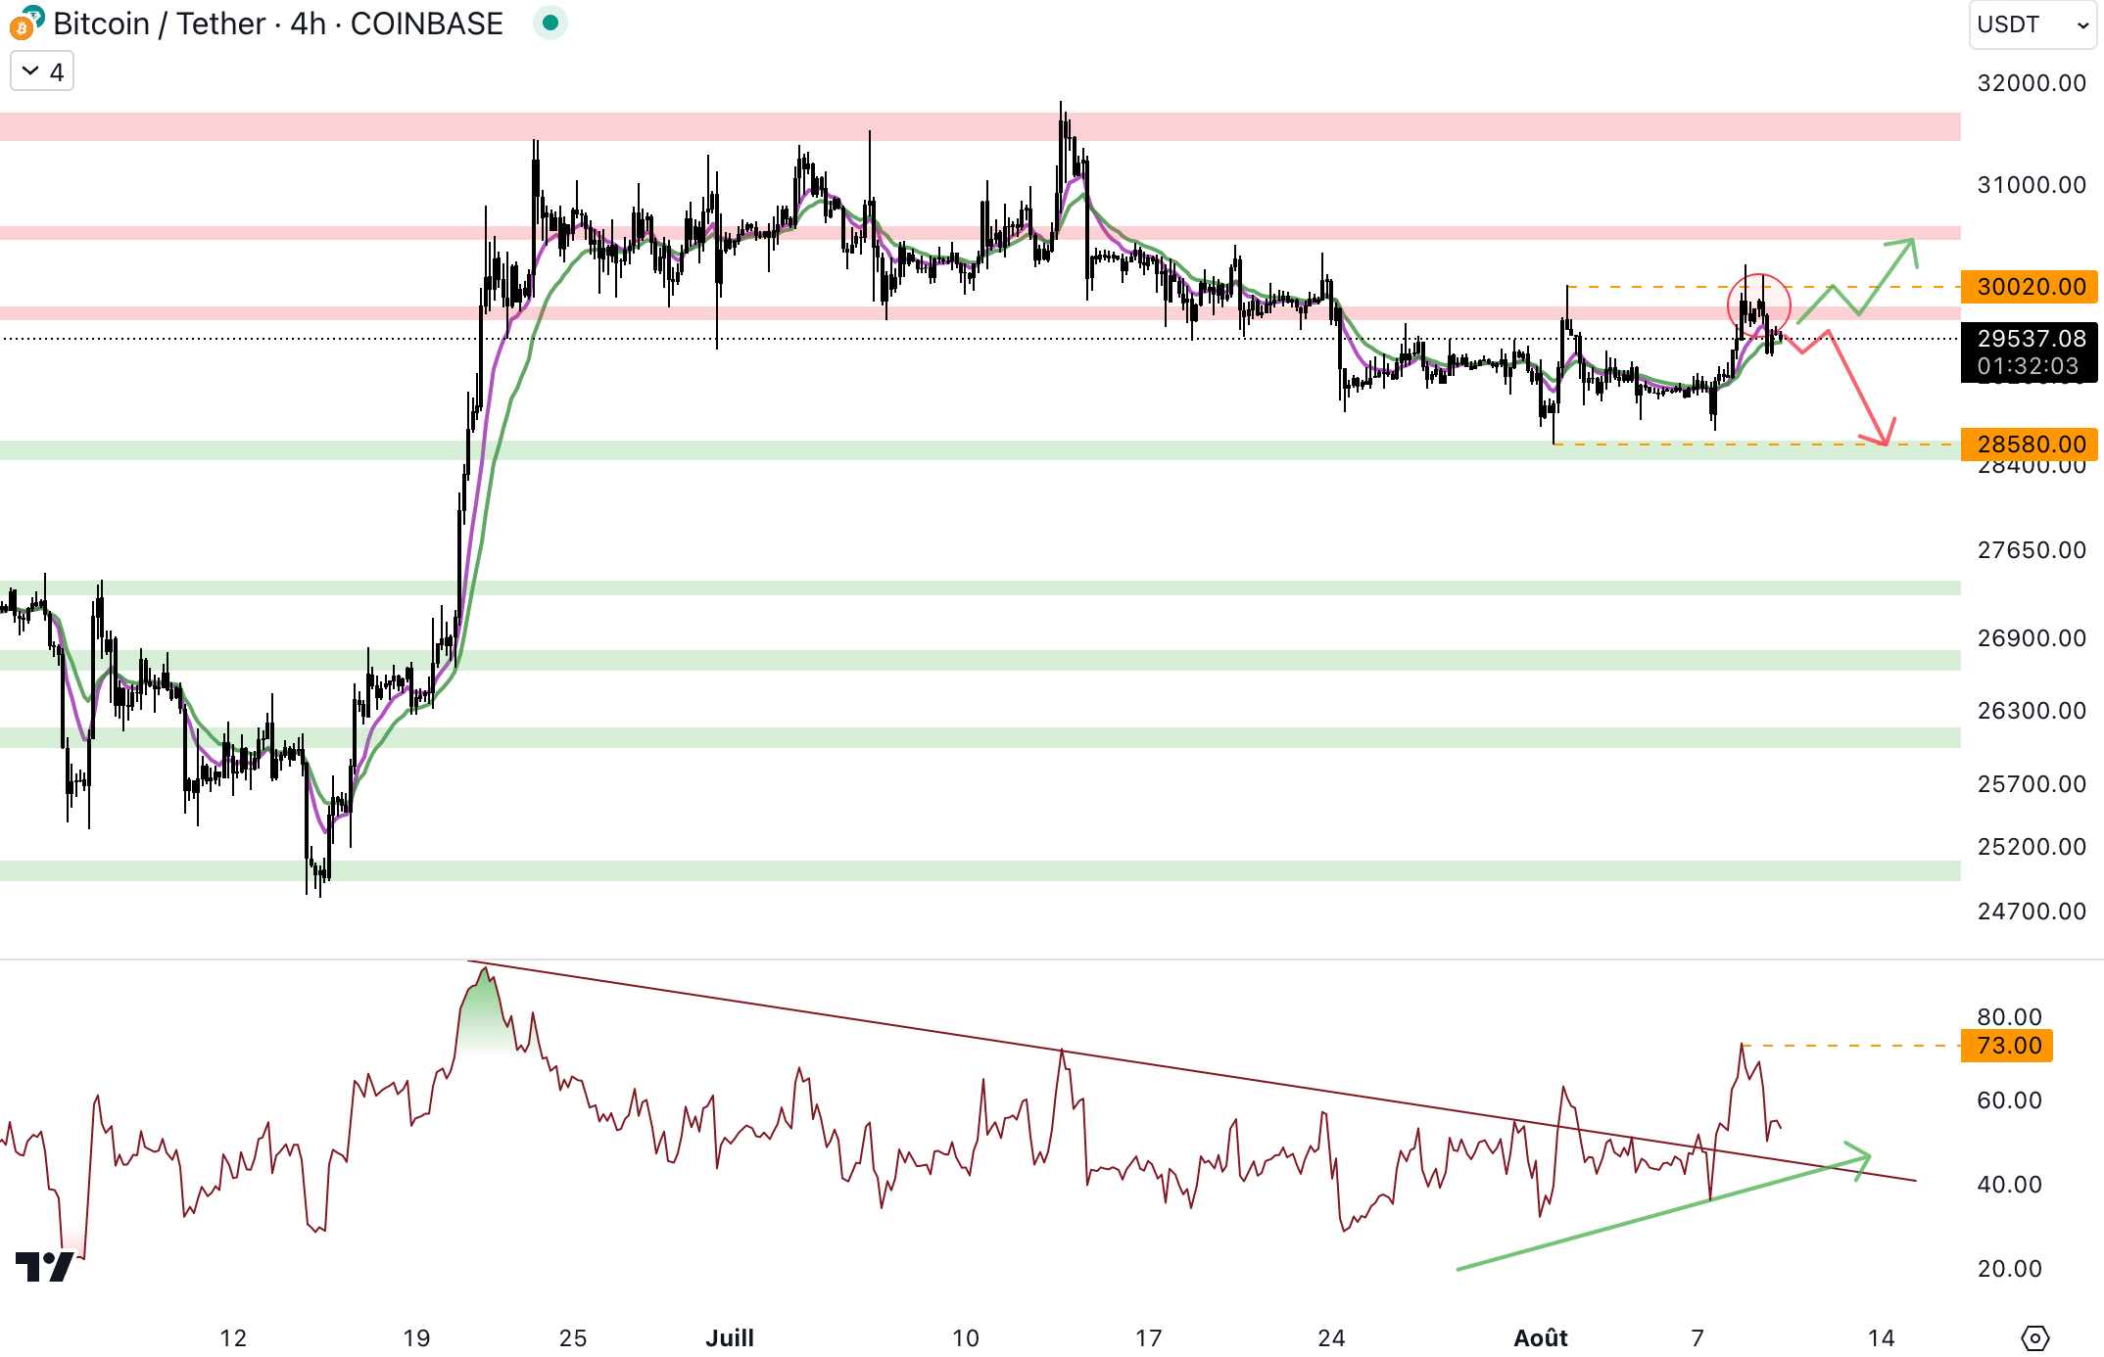Expand the collapsed indicators legend showing 4
Screen dimensions: 2104x1357
click(42, 71)
